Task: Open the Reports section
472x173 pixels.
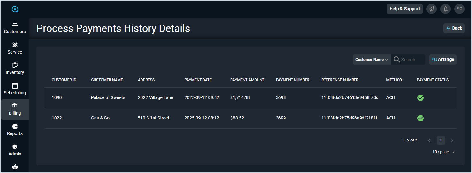Action: coord(15,130)
